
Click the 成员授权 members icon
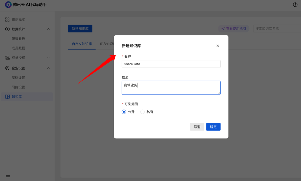(7, 57)
